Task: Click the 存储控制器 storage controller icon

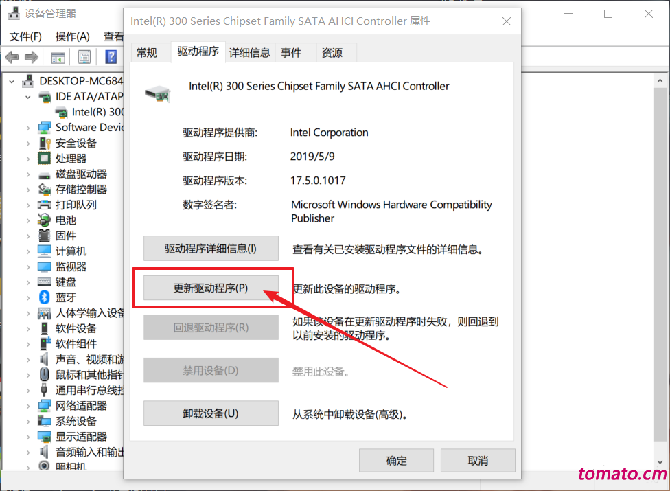Action: coord(45,189)
